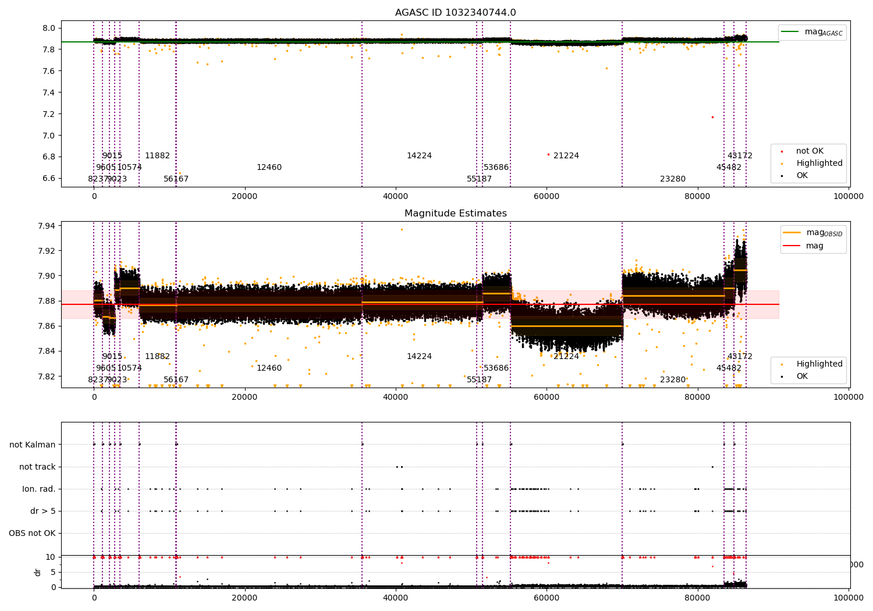Click the 5 tick on the dr axis
Viewport: 873px width, 611px height.
pyautogui.click(x=54, y=572)
